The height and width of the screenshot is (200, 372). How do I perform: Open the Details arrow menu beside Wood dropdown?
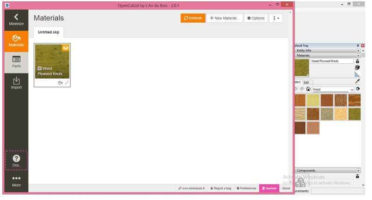coord(358,89)
